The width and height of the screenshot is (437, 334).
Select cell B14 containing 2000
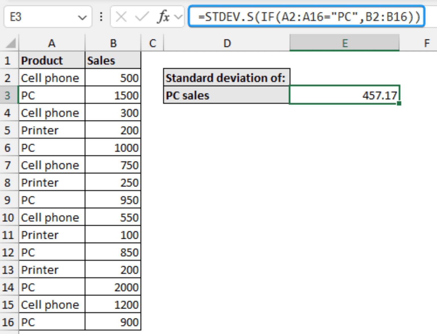[113, 287]
